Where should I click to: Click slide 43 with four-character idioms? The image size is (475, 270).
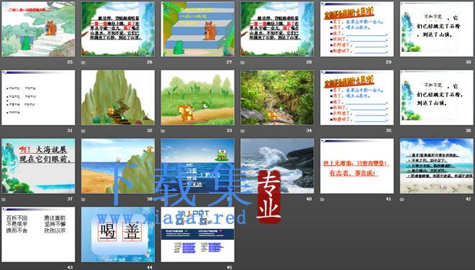point(38,234)
